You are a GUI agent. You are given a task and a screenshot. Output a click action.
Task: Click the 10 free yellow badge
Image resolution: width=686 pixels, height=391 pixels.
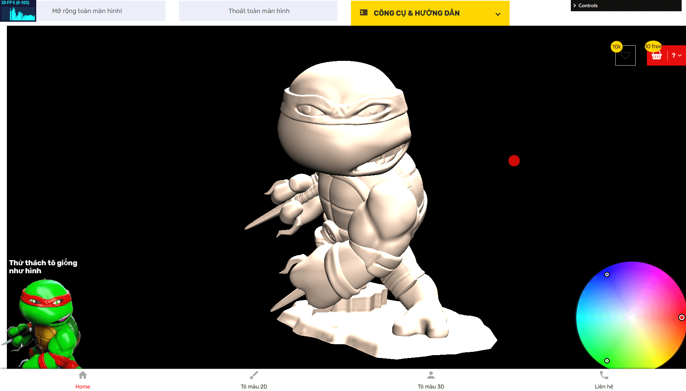653,46
